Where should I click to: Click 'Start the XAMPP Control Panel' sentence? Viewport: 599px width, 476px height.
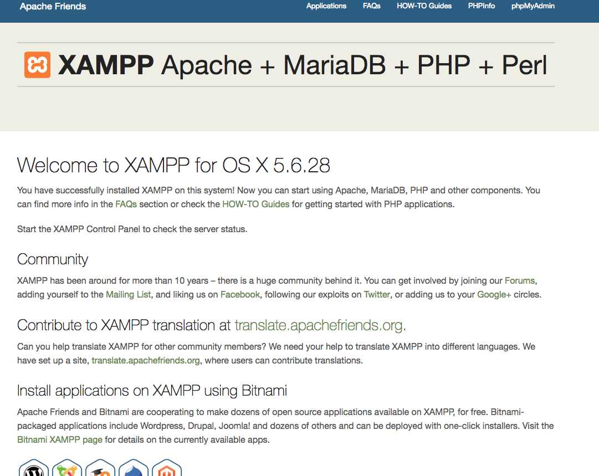pyautogui.click(x=132, y=229)
